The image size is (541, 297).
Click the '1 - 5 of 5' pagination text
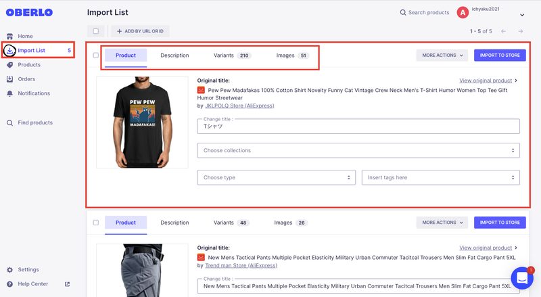[481, 31]
